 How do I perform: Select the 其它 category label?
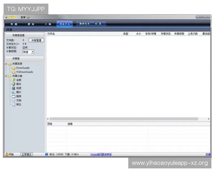(19, 105)
